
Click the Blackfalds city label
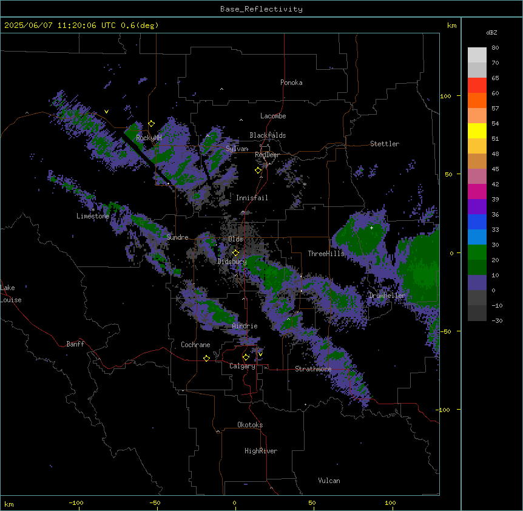[x=268, y=135]
